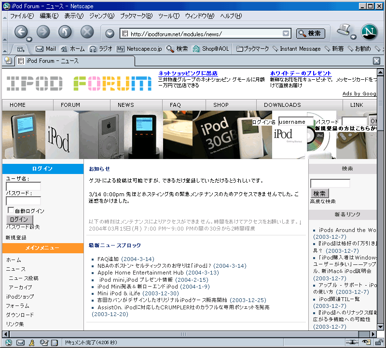This screenshot has height=348, width=386.
Task: Open the お勧め toolbar bookmark
Action: pyautogui.click(x=359, y=49)
